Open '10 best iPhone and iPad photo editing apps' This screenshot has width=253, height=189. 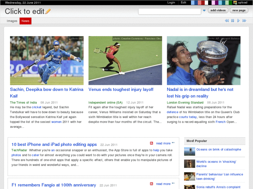coord(54,145)
